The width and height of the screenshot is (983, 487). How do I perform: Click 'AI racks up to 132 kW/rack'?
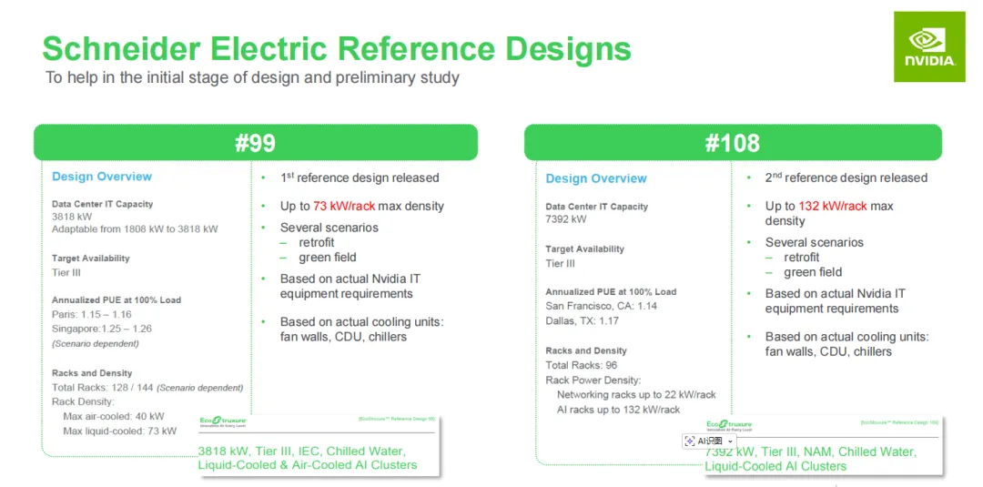coord(618,410)
